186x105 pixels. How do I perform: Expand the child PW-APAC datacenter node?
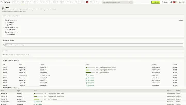pos(6,30)
